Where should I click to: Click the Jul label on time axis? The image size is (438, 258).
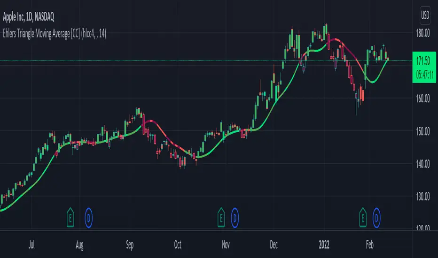[31, 244]
